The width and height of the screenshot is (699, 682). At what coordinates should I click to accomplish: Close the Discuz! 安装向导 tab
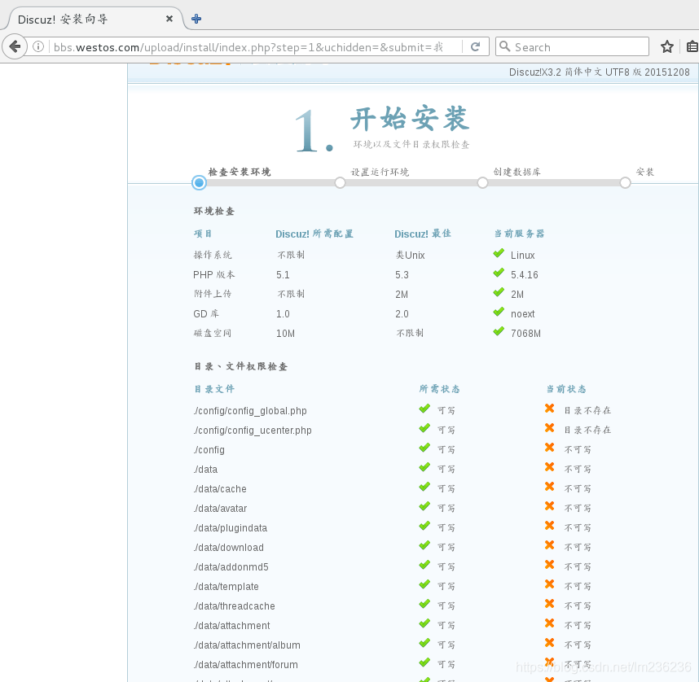[169, 19]
